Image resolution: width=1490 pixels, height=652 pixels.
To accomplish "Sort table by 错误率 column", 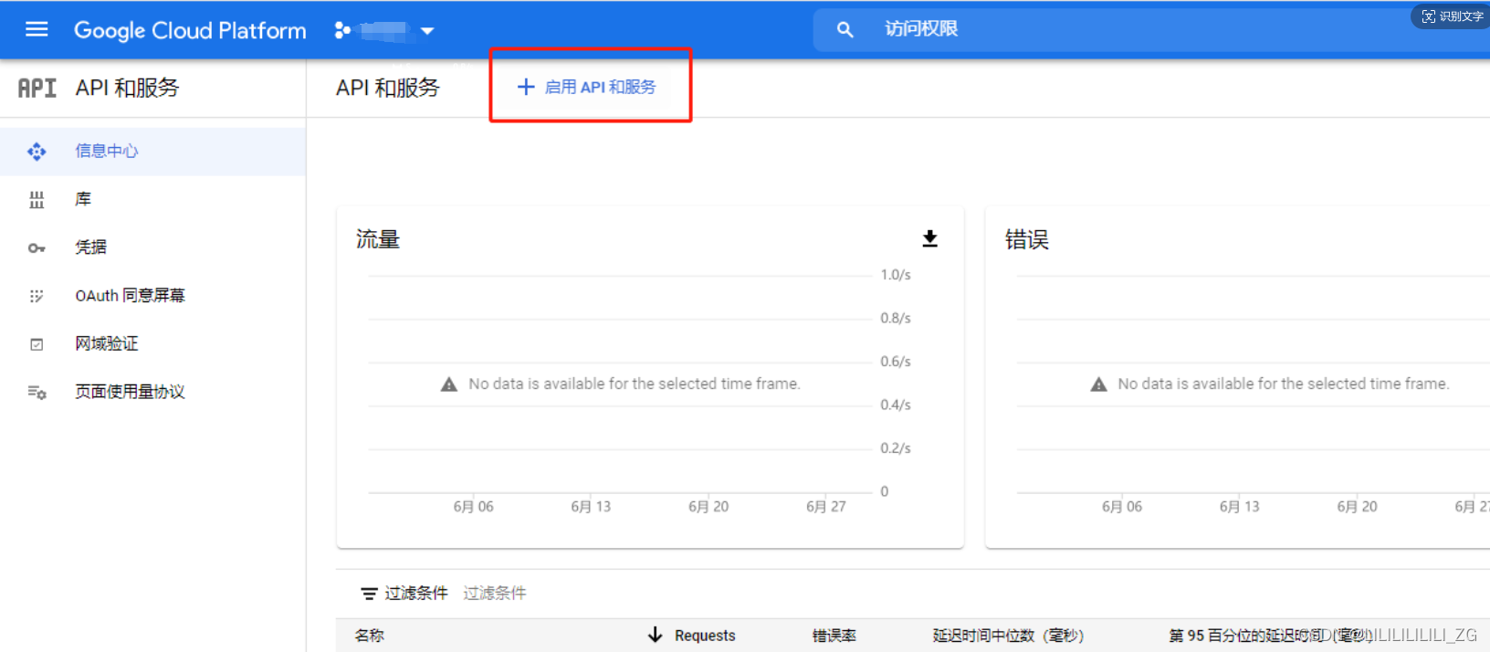I will click(x=834, y=636).
